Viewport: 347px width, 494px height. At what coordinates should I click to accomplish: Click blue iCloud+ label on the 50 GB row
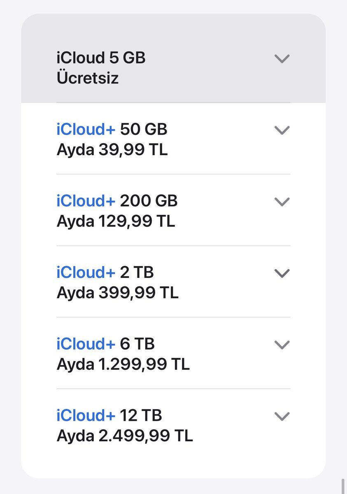pos(86,130)
